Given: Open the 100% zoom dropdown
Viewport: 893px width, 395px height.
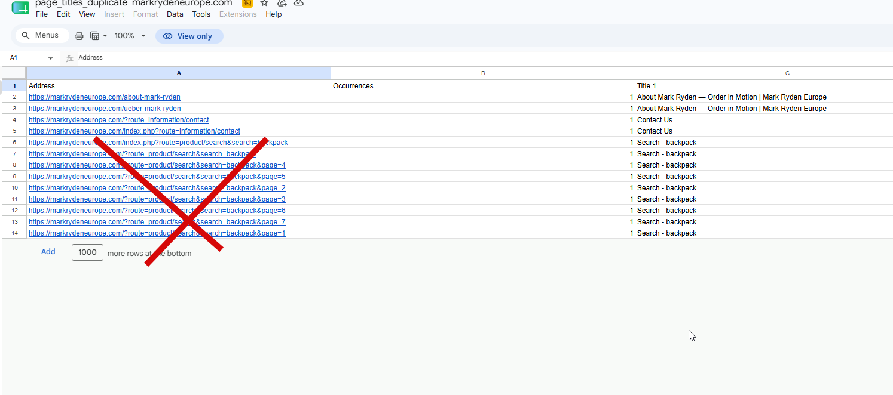Looking at the screenshot, I should [x=130, y=36].
